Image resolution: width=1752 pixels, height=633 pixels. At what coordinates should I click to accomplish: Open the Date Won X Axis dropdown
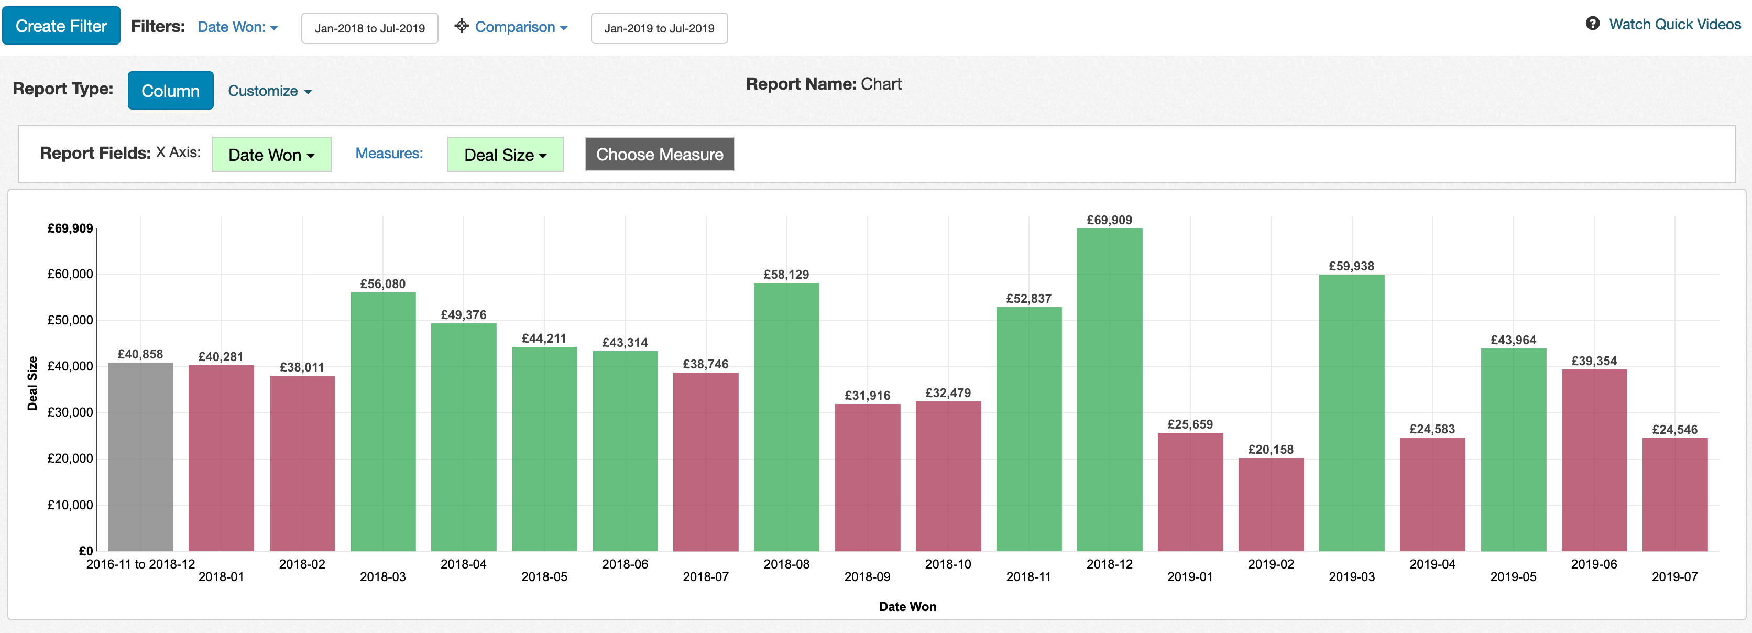[x=271, y=155]
